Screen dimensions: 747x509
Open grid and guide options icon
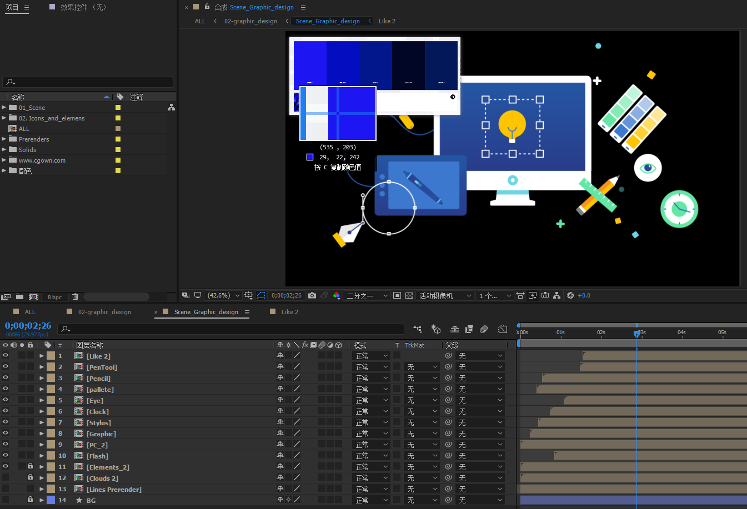[248, 296]
